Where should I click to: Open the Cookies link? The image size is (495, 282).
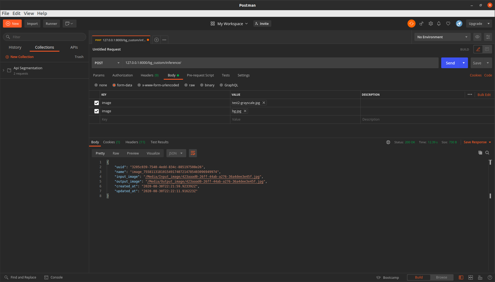pyautogui.click(x=475, y=75)
